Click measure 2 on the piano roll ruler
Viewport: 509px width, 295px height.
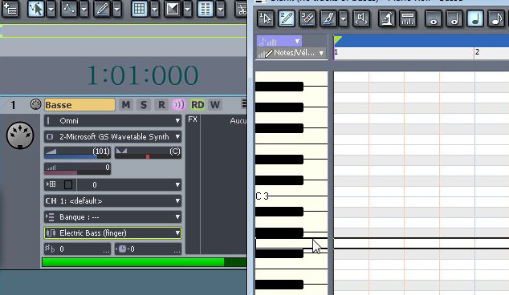click(477, 52)
